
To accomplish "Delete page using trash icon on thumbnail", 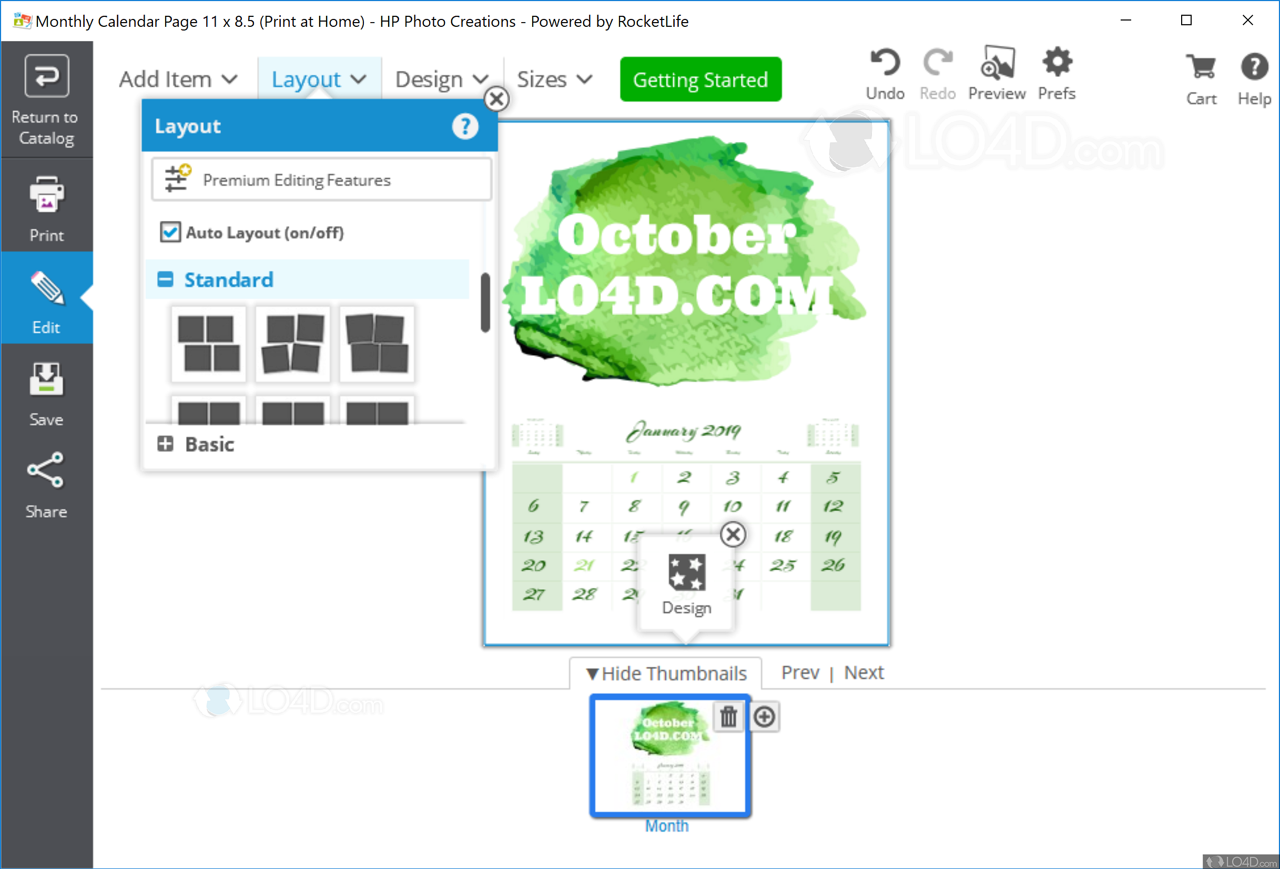I will pos(728,717).
